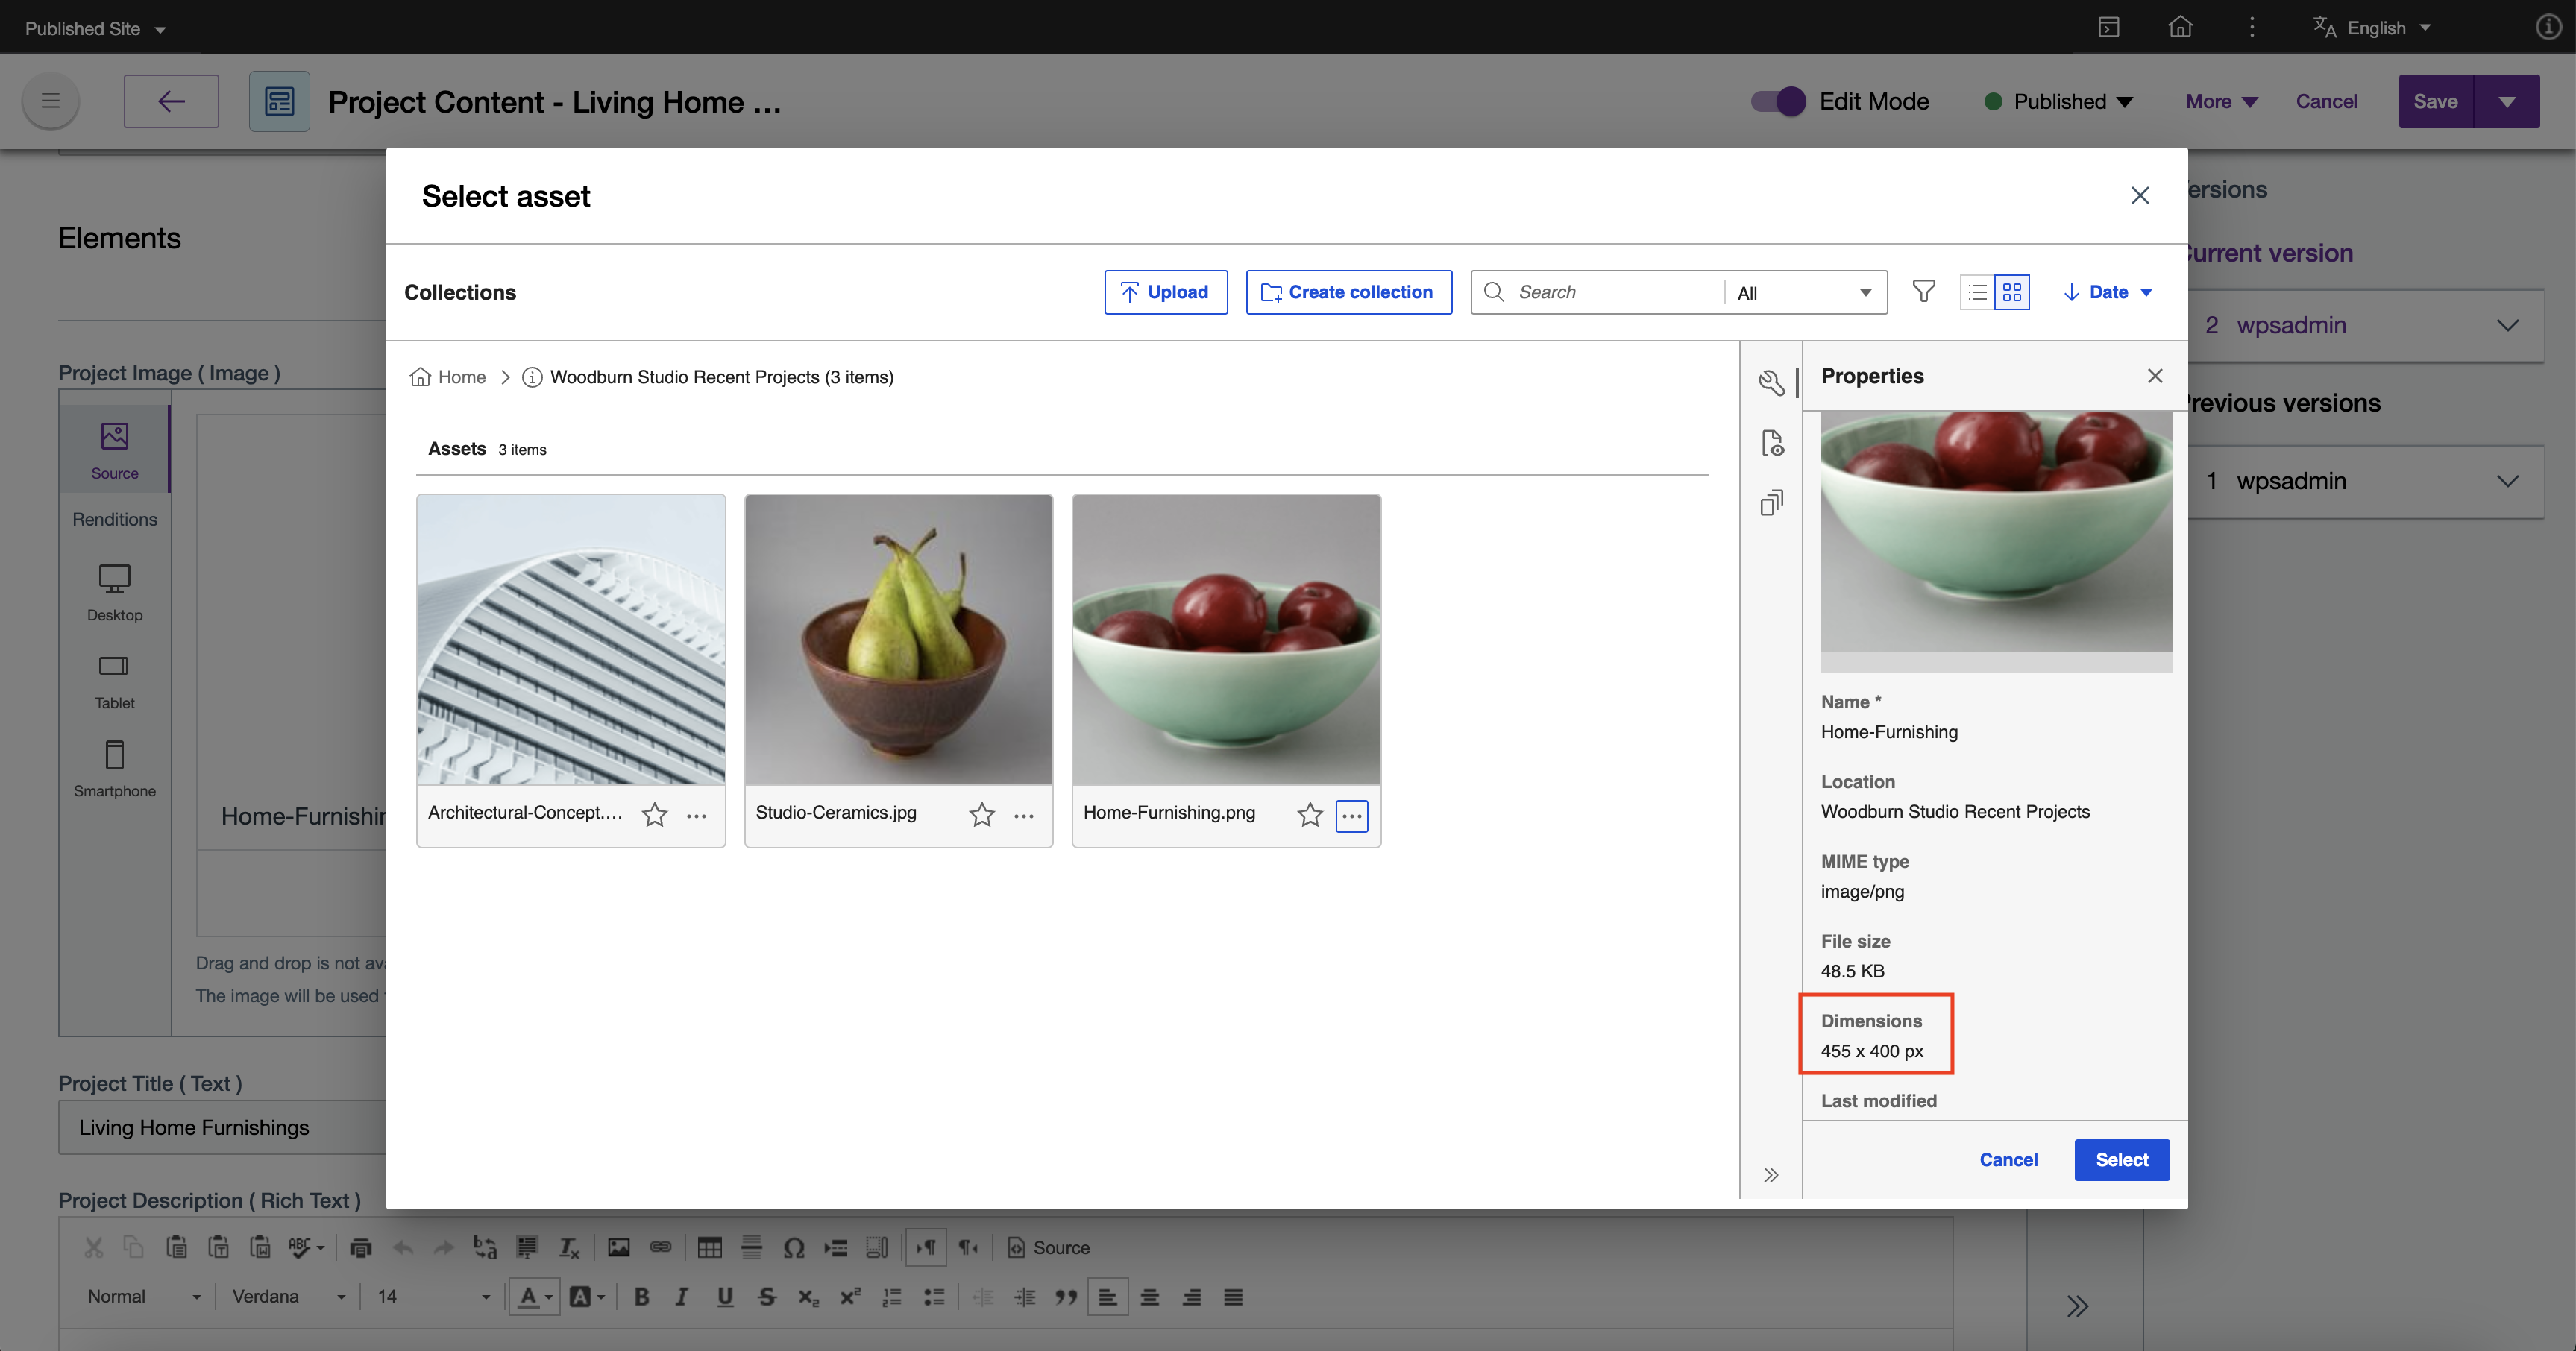
Task: Open the properties wrench icon panel
Action: click(1771, 382)
